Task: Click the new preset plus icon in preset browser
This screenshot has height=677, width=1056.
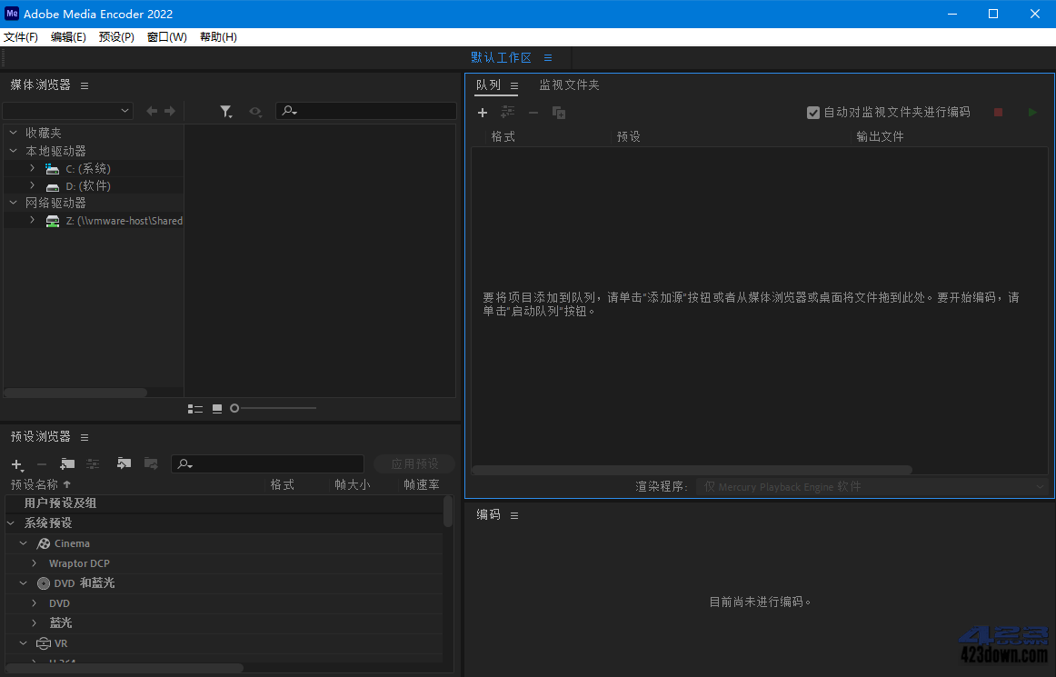Action: 16,463
